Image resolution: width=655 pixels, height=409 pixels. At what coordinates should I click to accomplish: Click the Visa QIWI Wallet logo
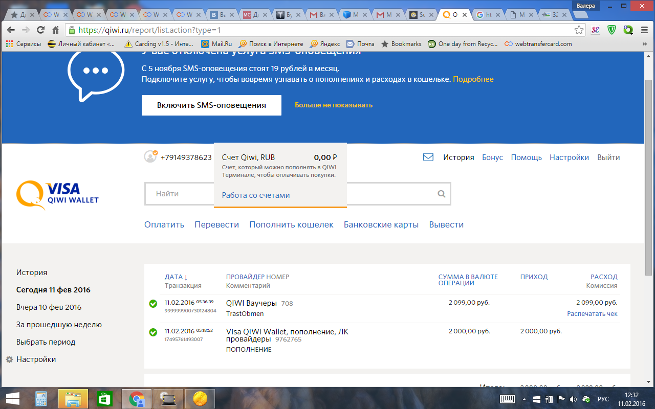(x=57, y=195)
